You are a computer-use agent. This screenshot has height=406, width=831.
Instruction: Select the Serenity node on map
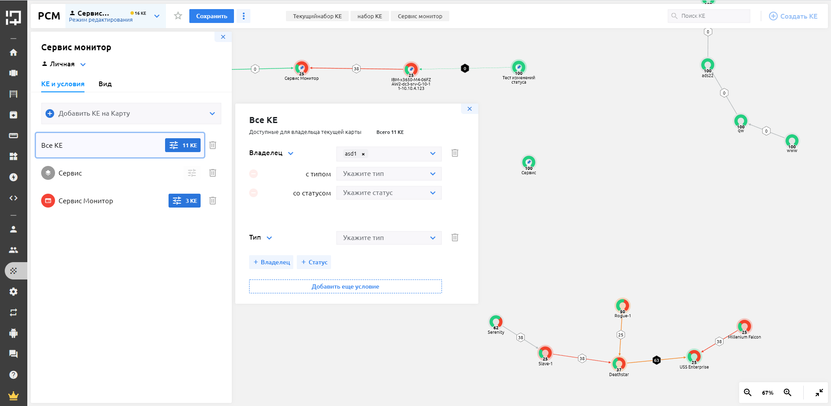[x=496, y=321]
